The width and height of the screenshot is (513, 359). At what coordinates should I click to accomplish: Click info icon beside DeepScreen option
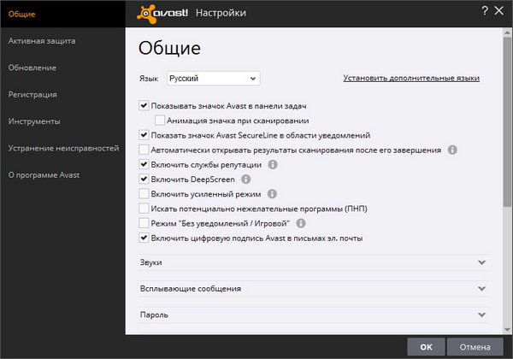click(246, 179)
